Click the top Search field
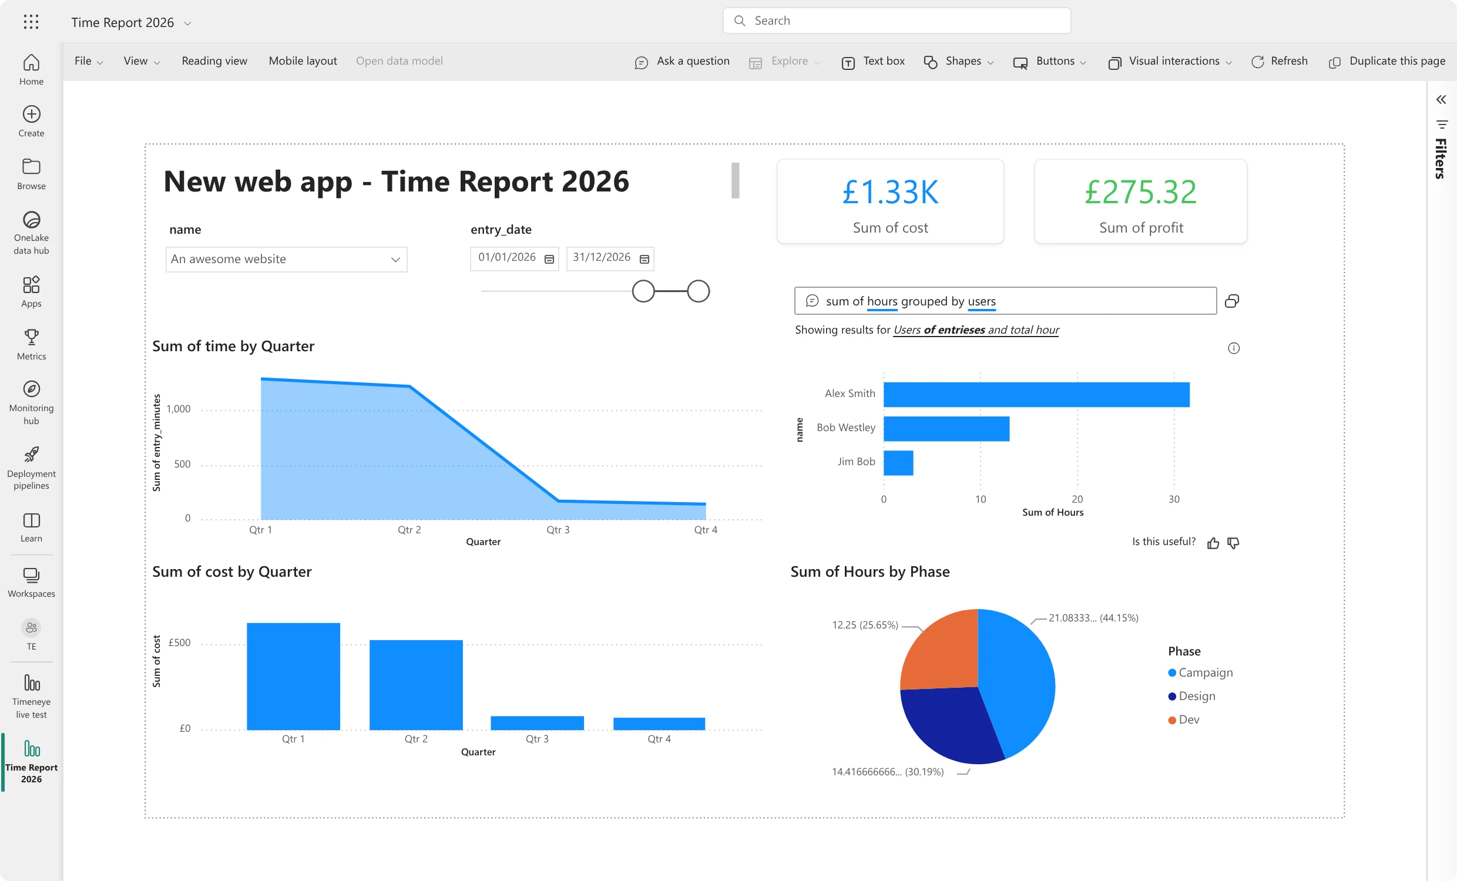The height and width of the screenshot is (881, 1457). tap(897, 21)
